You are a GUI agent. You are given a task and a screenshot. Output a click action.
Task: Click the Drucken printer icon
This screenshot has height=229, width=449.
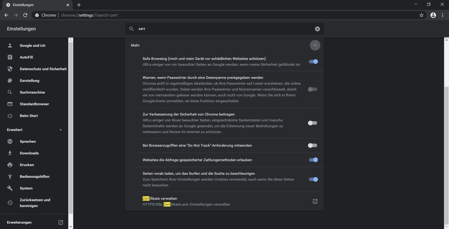click(x=10, y=165)
